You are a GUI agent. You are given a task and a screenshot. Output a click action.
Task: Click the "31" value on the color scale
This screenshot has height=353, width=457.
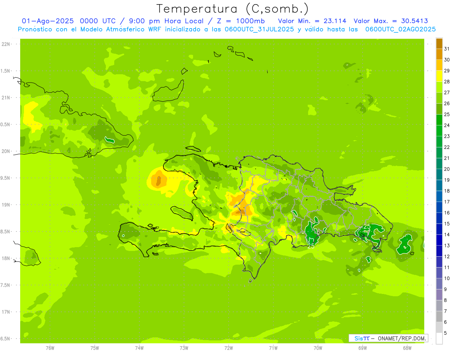click(x=447, y=49)
